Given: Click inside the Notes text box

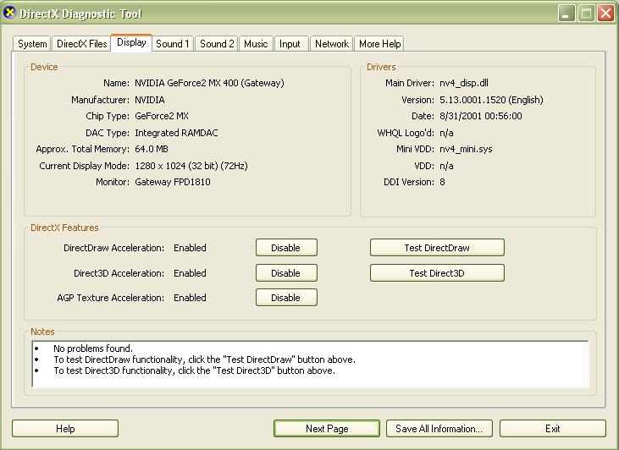Looking at the screenshot, I should [x=310, y=364].
